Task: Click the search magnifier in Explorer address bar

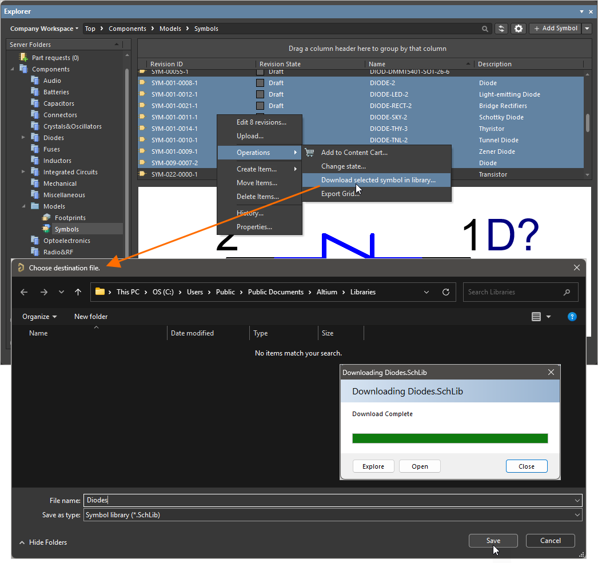Action: (485, 29)
